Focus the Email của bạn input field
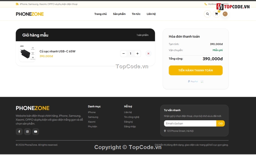 [x=190, y=123]
